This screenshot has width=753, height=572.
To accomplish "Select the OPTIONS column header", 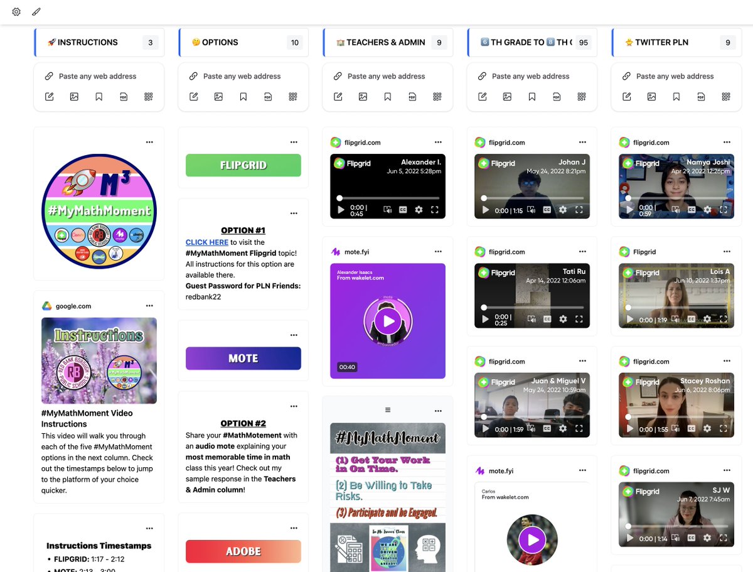I will click(x=243, y=43).
